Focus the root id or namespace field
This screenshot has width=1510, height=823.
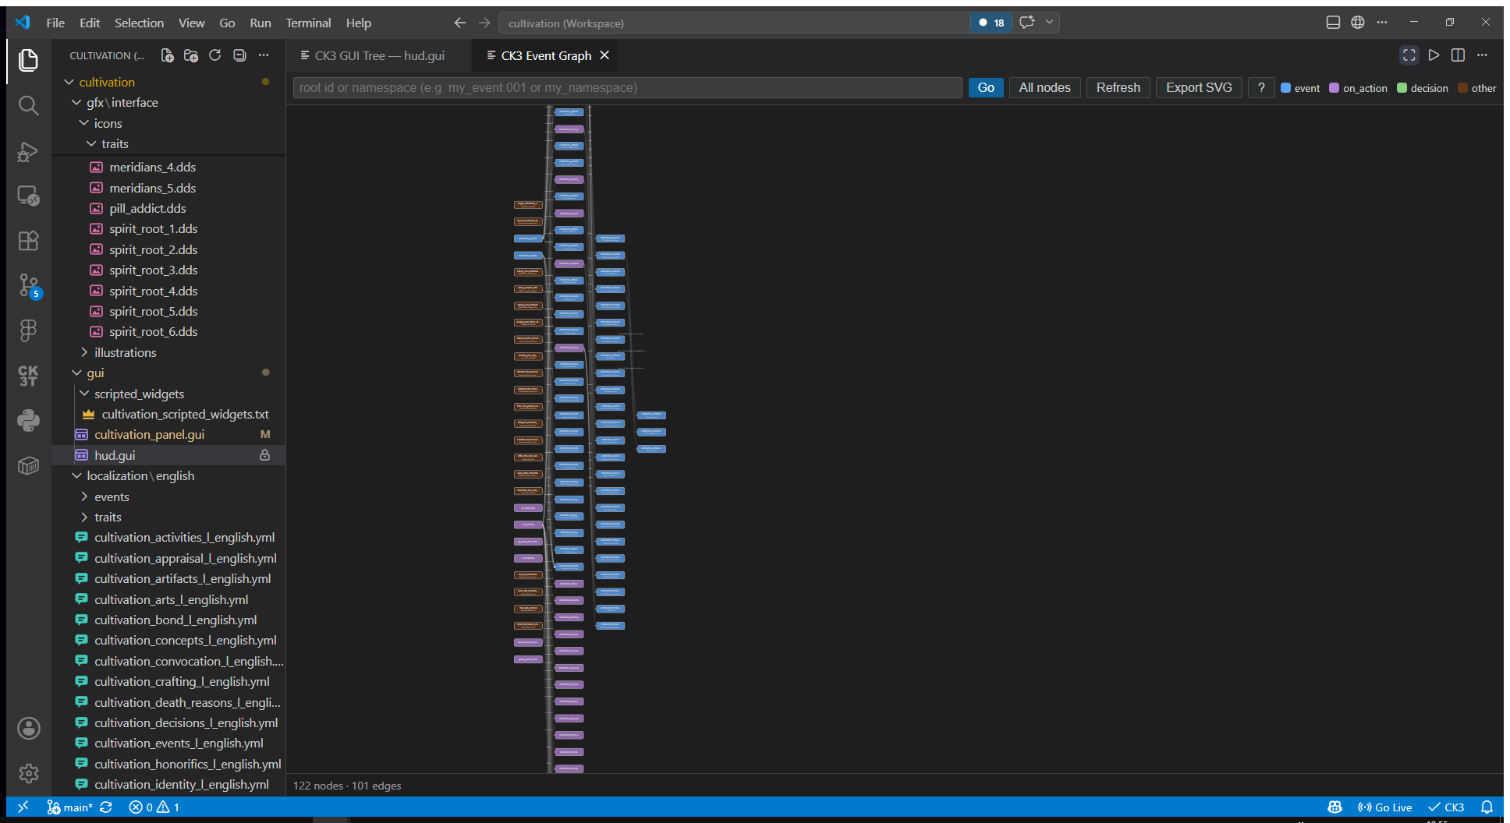click(627, 87)
